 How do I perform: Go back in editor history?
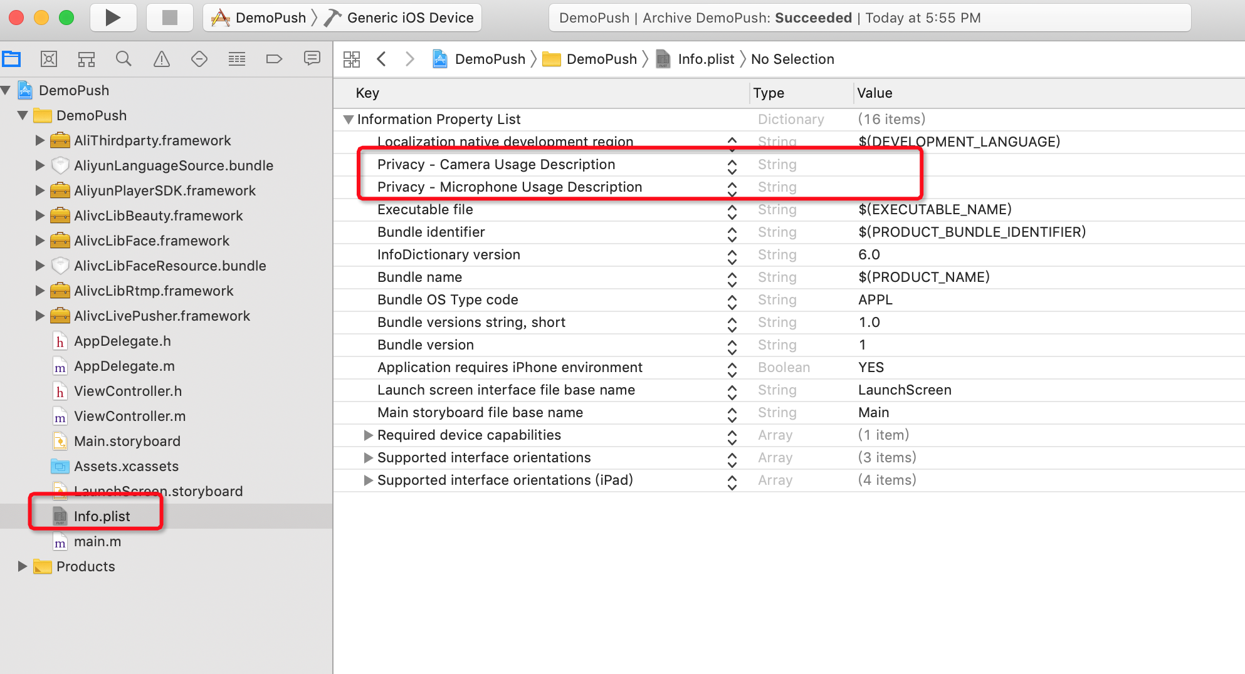381,59
